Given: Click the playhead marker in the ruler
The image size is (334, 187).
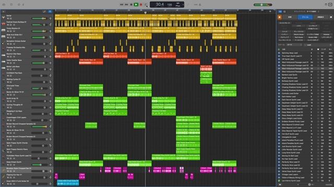Looking at the screenshot, I should pos(145,12).
